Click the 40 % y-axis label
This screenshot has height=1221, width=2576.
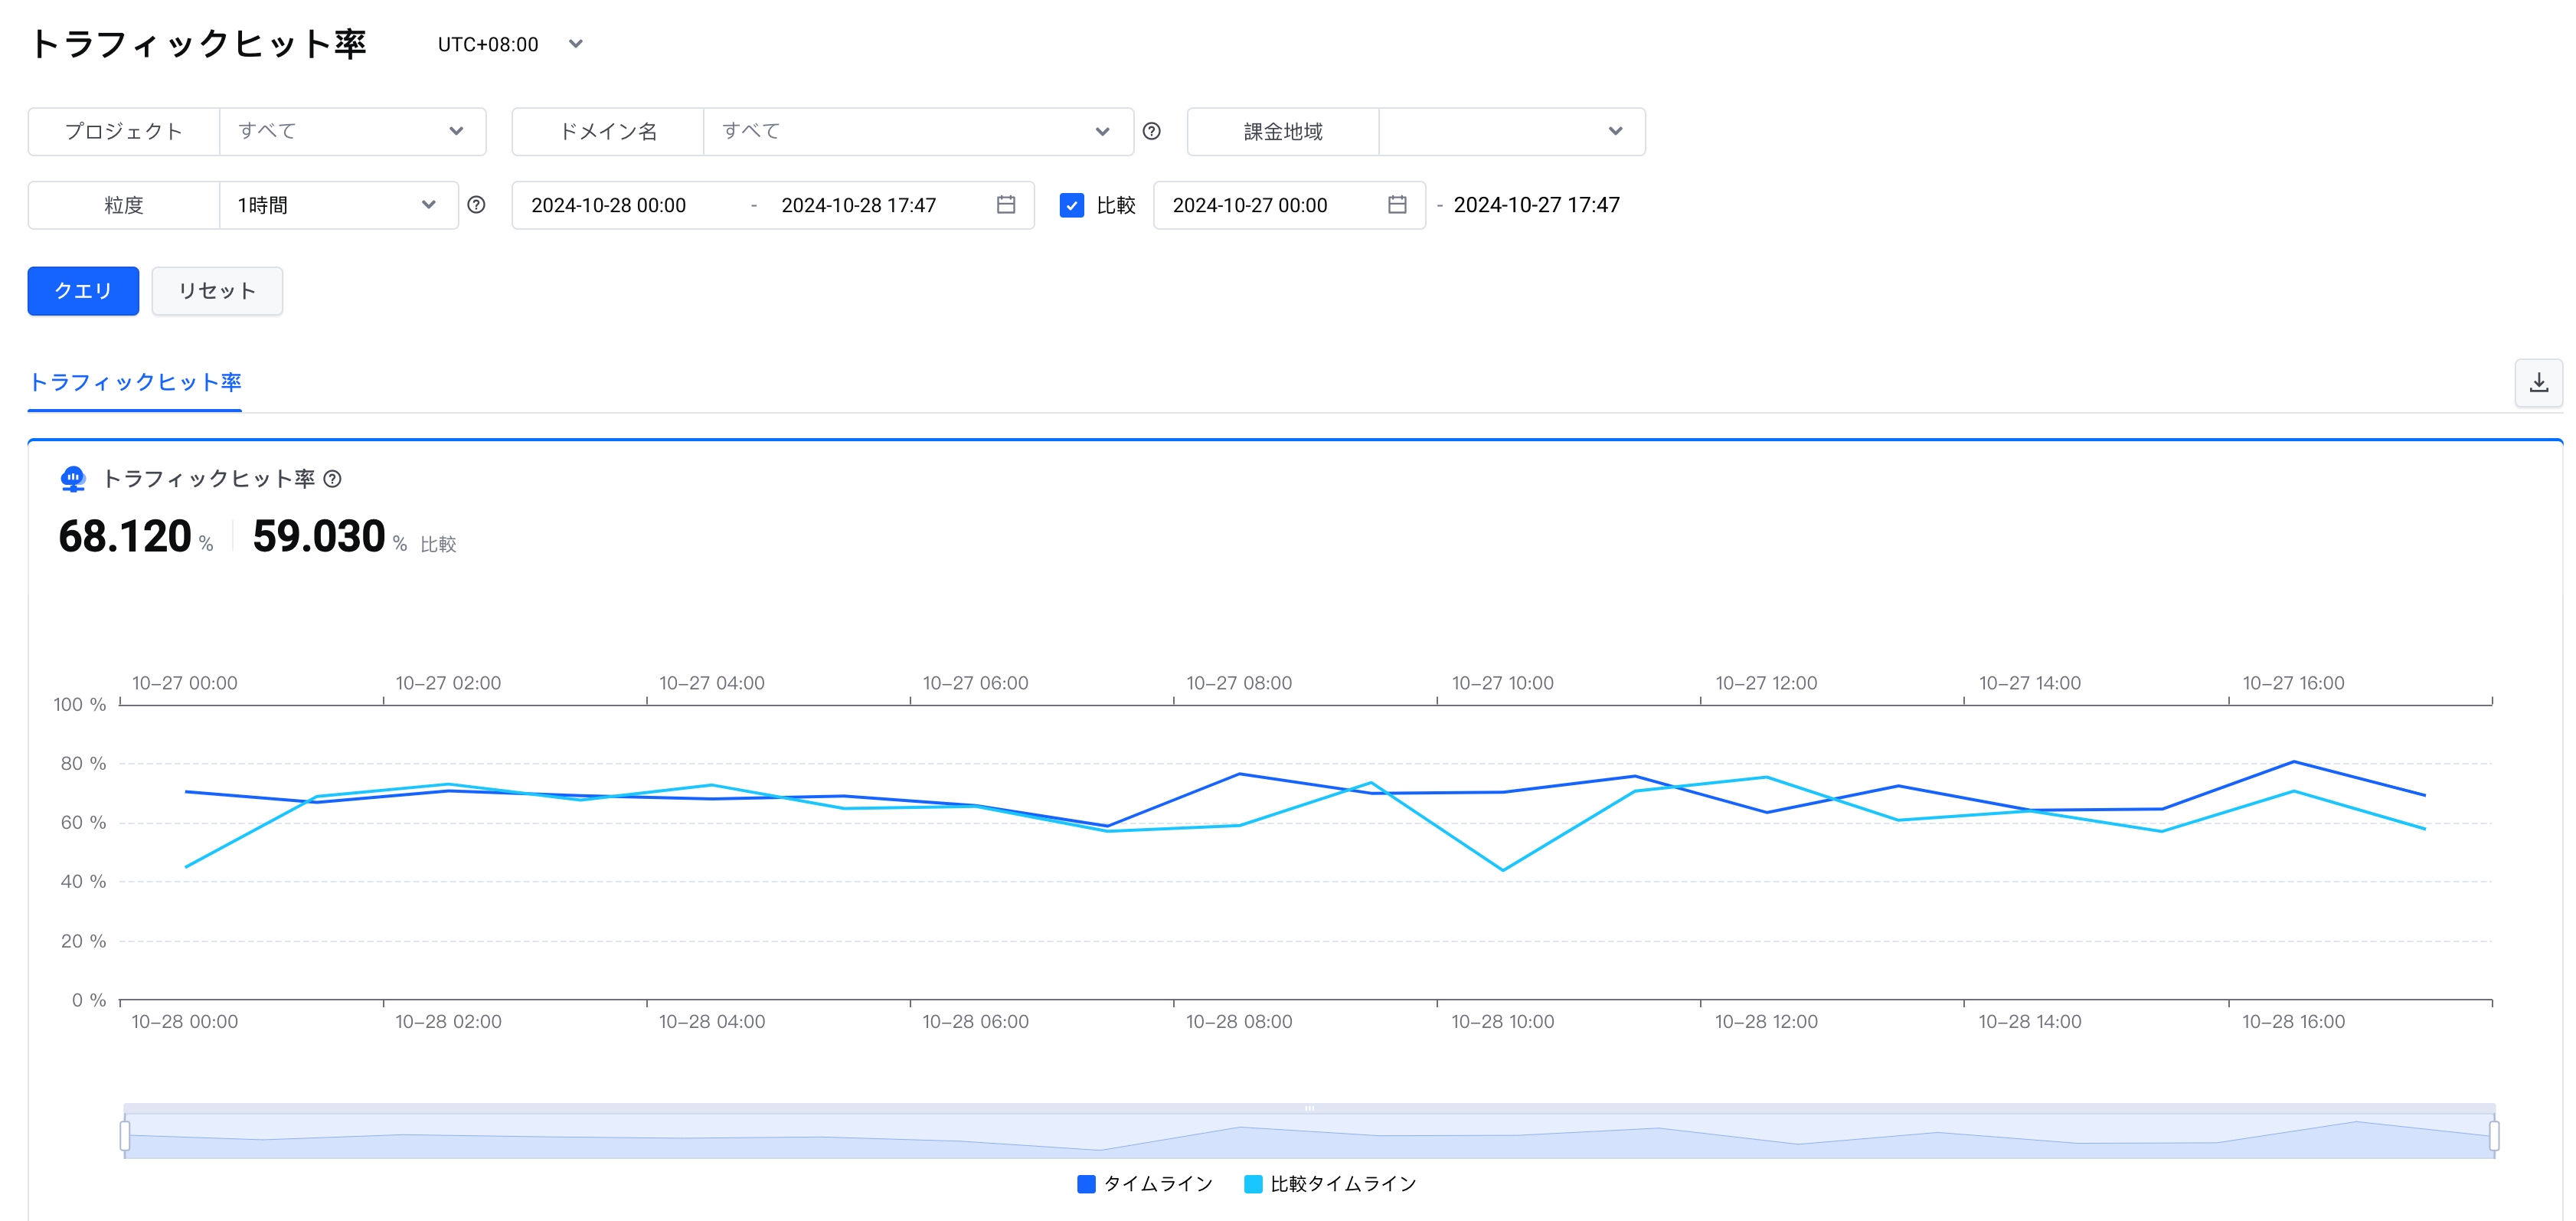click(x=83, y=882)
